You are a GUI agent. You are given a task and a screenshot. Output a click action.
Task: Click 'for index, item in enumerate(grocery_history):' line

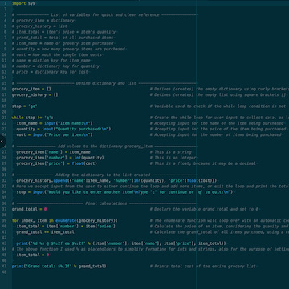coord(65,220)
